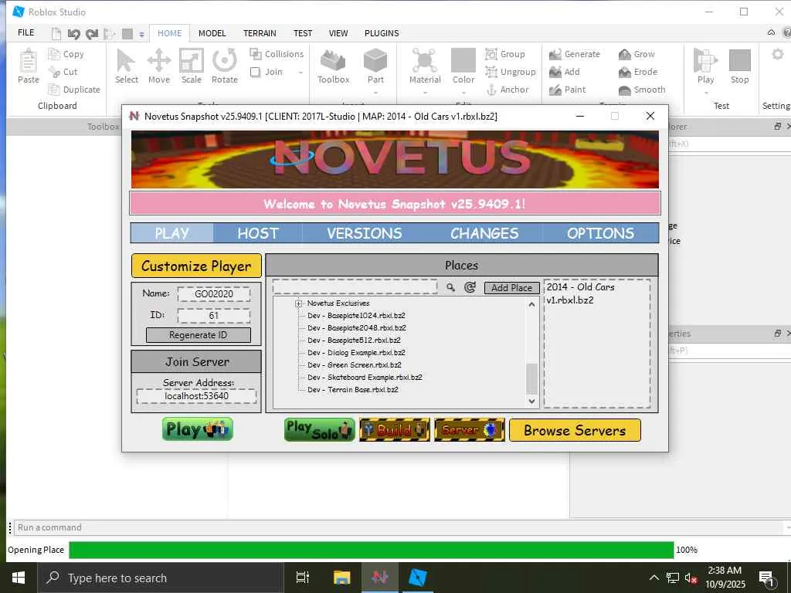Screen dimensions: 791x593
Task: Click the Cut scissors icon
Action: pos(54,72)
